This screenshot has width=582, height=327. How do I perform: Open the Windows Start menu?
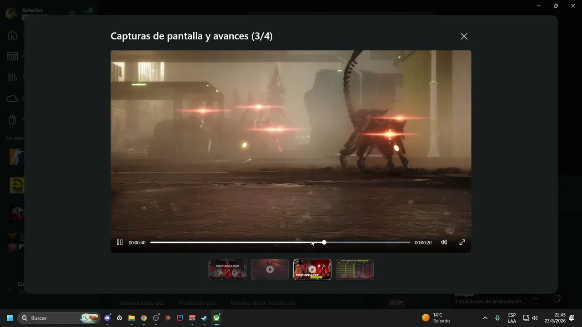click(10, 318)
